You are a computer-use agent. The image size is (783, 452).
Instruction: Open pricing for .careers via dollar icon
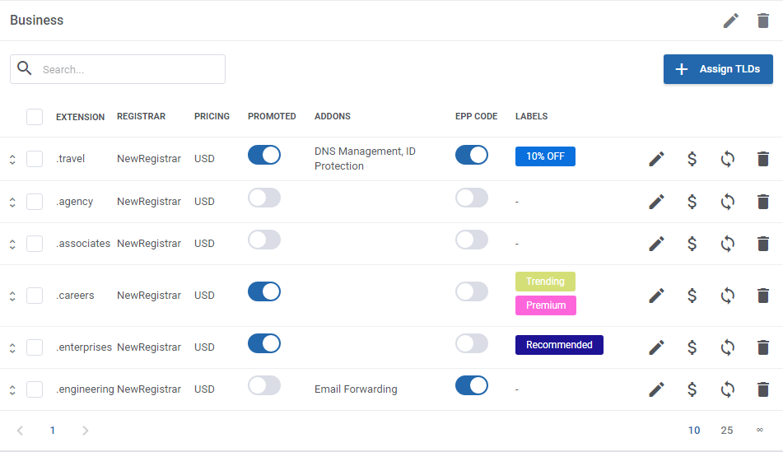tap(692, 296)
